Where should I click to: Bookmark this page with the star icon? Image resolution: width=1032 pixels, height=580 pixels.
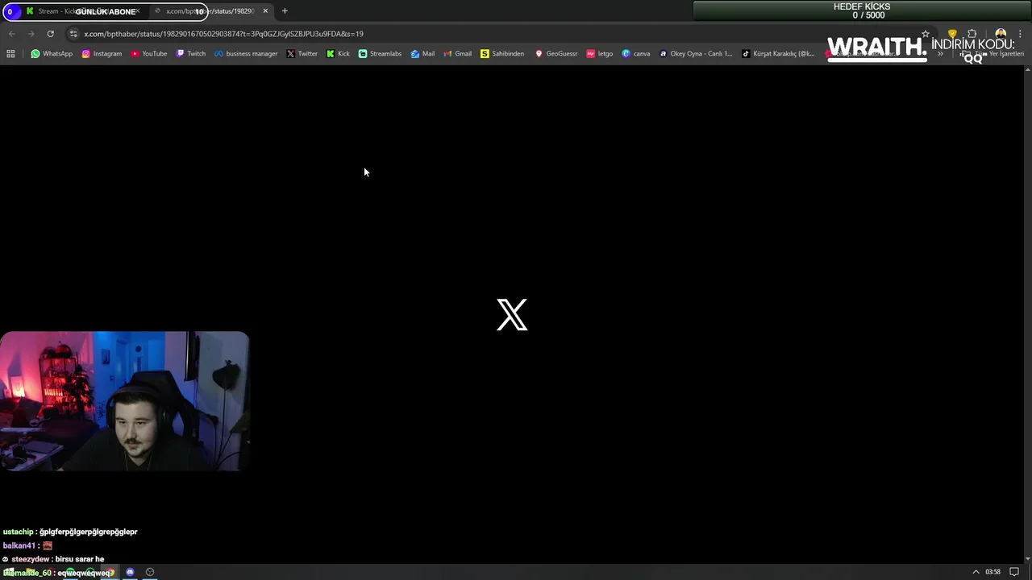(926, 34)
